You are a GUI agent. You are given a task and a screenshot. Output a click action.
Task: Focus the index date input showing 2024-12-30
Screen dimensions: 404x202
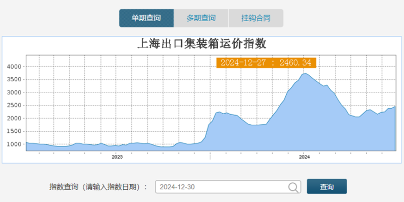coord(222,187)
